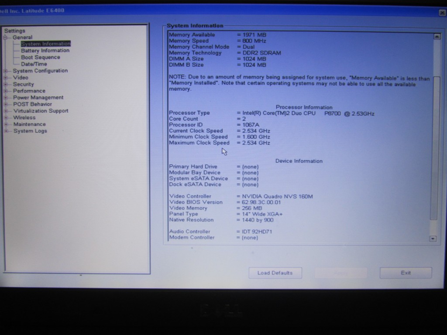Image resolution: width=447 pixels, height=335 pixels.
Task: Expand the System Logs node
Action: [x=6, y=131]
